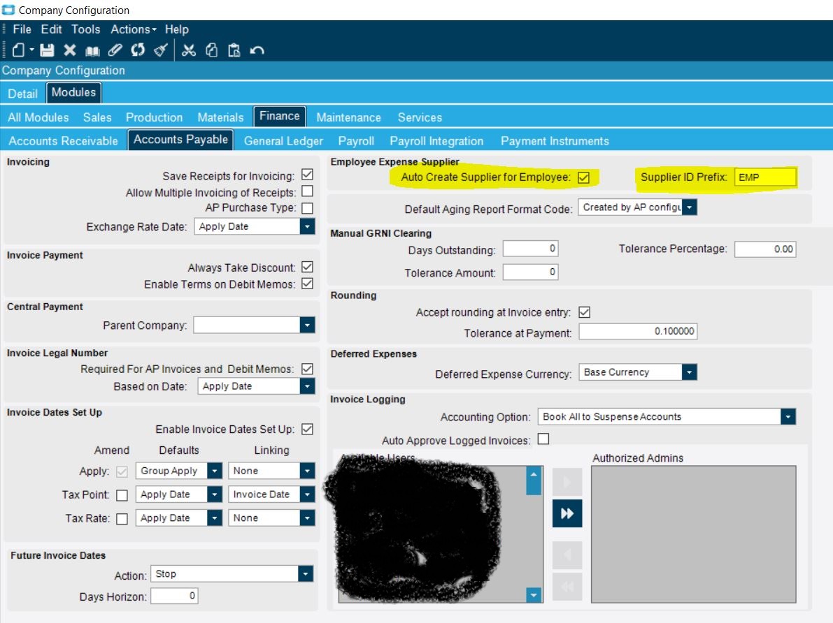Switch to the All Modules tab
Screen dimensions: 833x623
point(38,117)
